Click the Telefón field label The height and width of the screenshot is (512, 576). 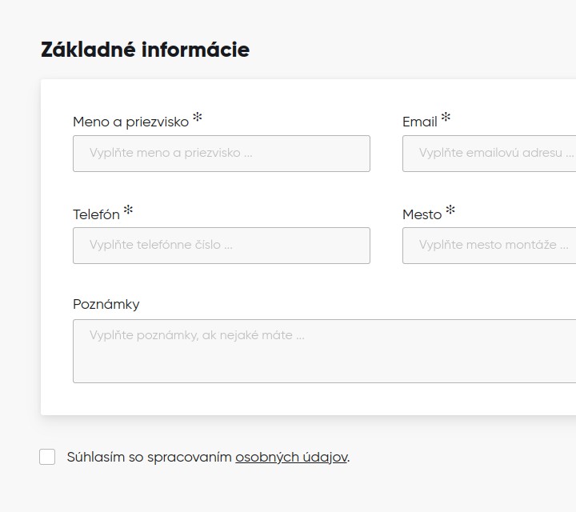(96, 214)
